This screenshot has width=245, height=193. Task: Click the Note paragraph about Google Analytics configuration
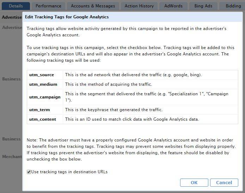[x=131, y=150]
